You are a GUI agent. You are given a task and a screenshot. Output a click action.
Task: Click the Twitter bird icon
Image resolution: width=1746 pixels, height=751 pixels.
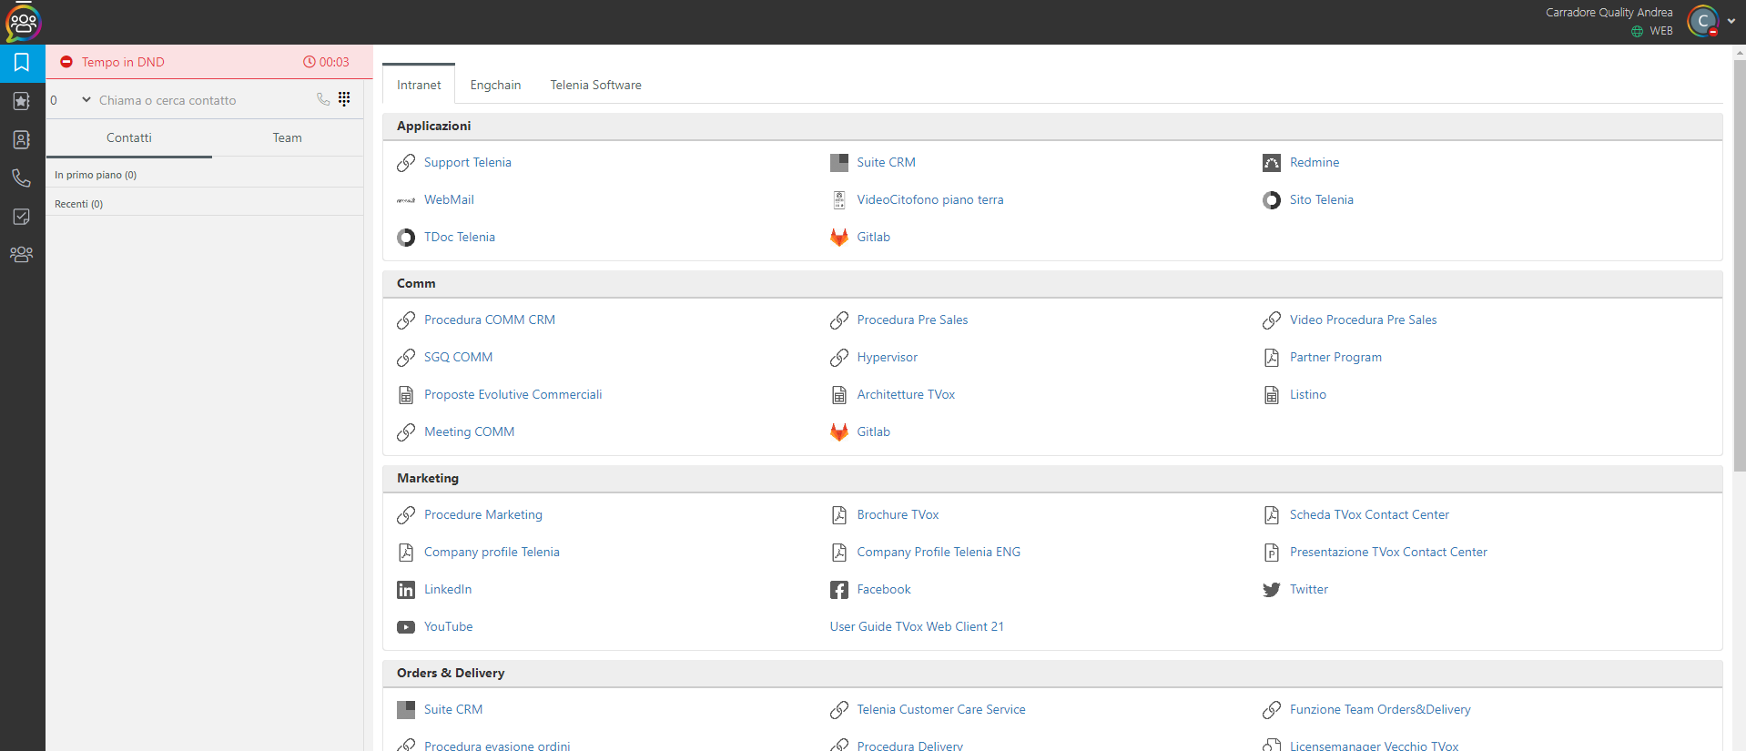point(1272,590)
